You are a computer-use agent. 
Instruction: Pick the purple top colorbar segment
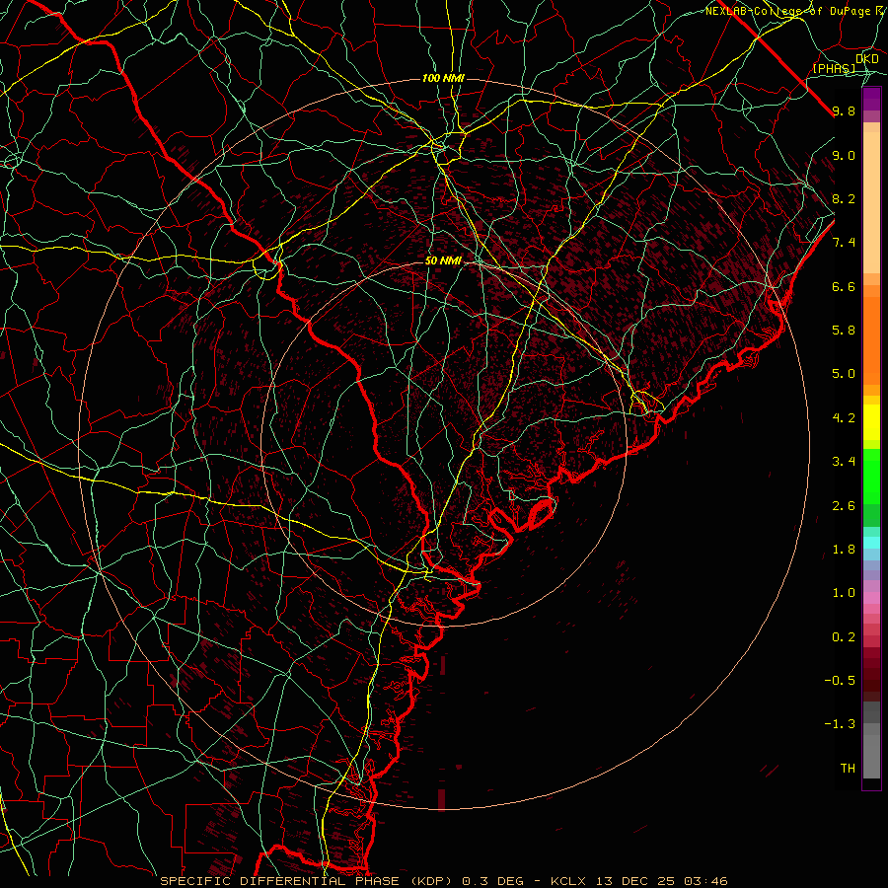click(x=871, y=99)
